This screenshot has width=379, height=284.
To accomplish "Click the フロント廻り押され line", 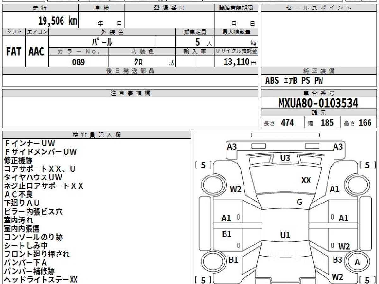I will (x=37, y=254).
